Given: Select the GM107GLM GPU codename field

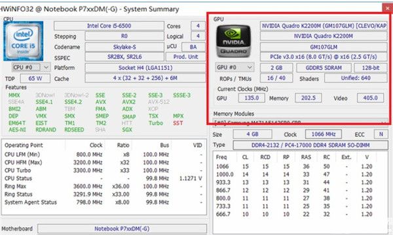Looking at the screenshot, I should point(324,47).
